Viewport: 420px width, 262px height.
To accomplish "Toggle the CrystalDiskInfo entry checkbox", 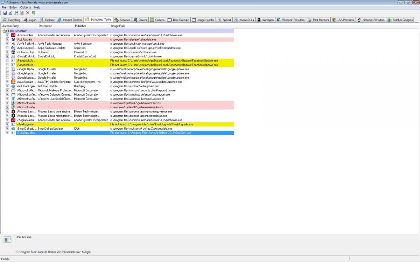I will (8, 56).
